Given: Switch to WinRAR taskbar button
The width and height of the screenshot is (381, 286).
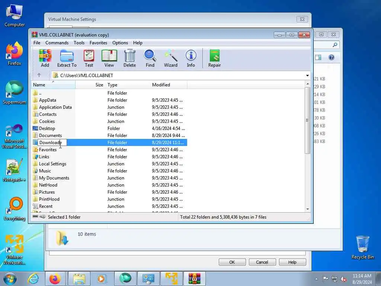Looking at the screenshot, I should [x=194, y=279].
